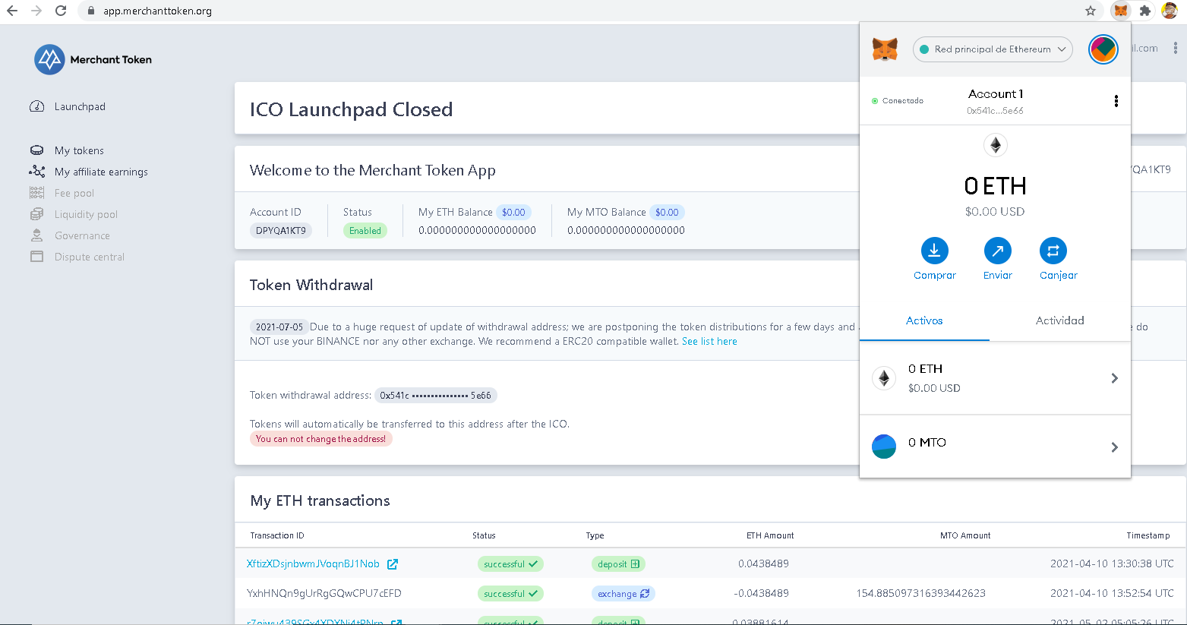Click the MetaMask fox extension icon in toolbar

(1121, 11)
